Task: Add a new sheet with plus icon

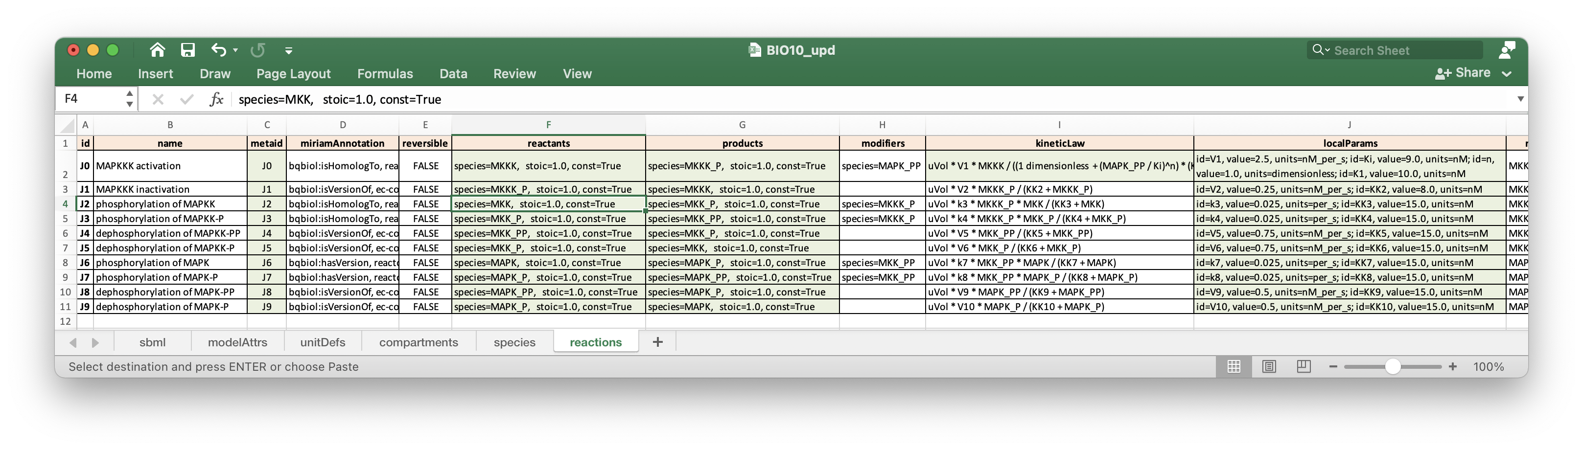Action: tap(657, 342)
